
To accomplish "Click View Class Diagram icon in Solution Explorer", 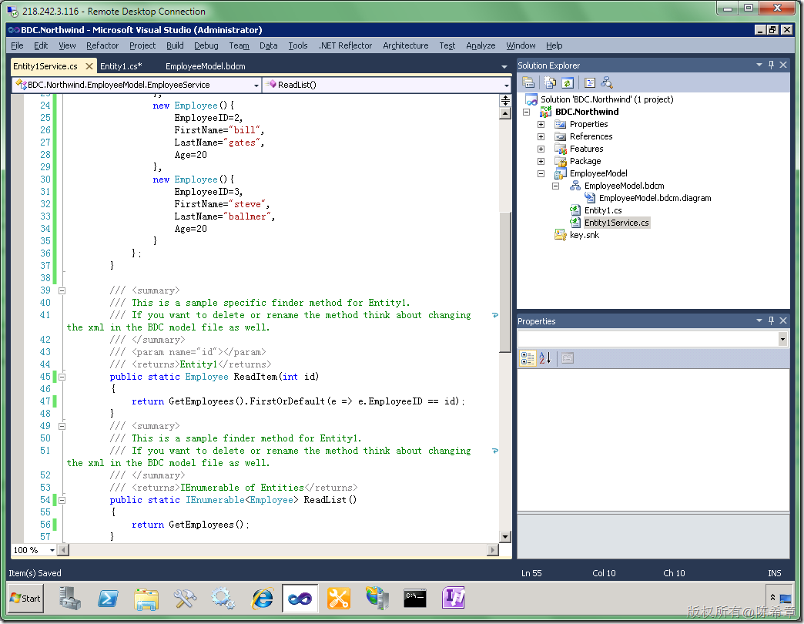I will point(607,82).
